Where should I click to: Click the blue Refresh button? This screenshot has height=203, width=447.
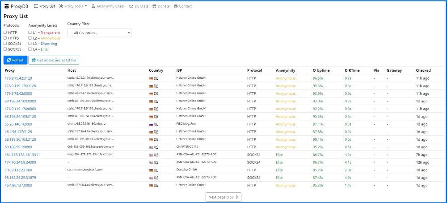[x=15, y=60]
